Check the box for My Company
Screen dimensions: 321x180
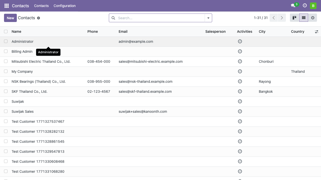click(x=6, y=71)
